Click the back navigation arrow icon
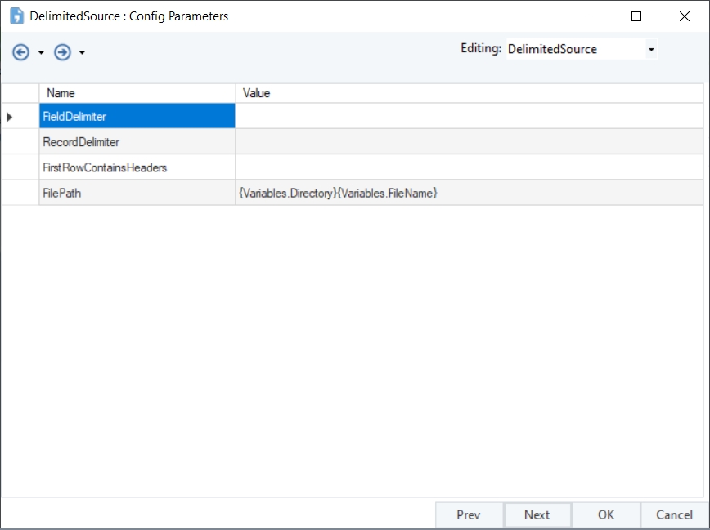Screen dimensions: 710x530 (21, 52)
